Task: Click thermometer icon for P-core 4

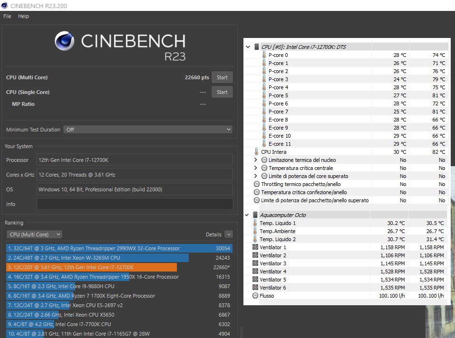Action: pos(264,87)
